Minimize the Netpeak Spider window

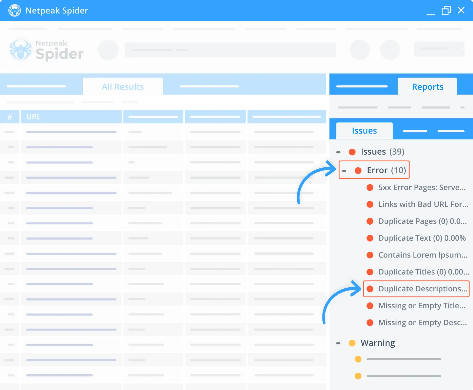pyautogui.click(x=431, y=14)
